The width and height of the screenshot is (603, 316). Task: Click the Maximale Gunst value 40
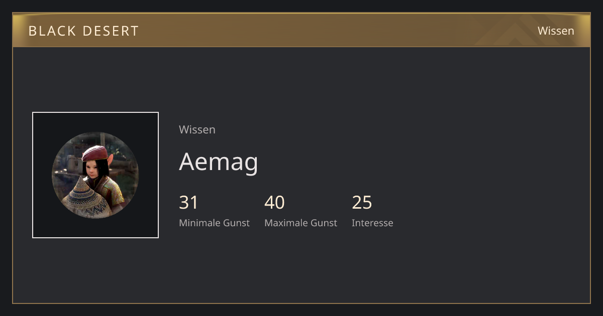tap(274, 203)
